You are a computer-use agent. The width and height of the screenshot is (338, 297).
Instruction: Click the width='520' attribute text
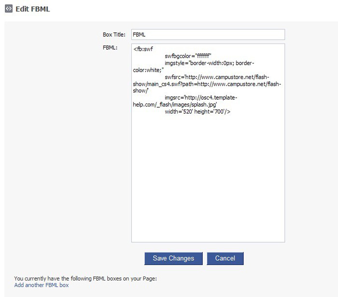point(179,111)
